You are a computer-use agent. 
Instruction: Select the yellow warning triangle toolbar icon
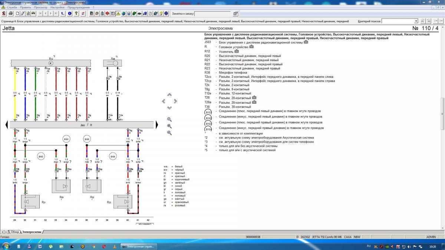118,14
